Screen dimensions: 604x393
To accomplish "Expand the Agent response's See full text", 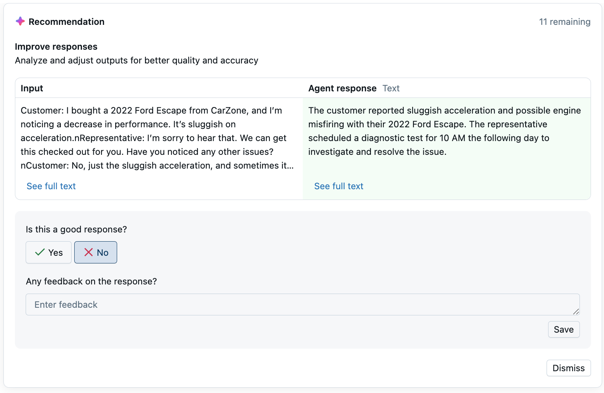I will (339, 186).
